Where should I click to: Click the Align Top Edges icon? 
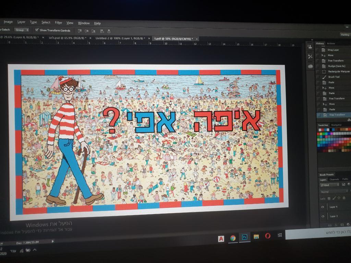[x=80, y=30]
